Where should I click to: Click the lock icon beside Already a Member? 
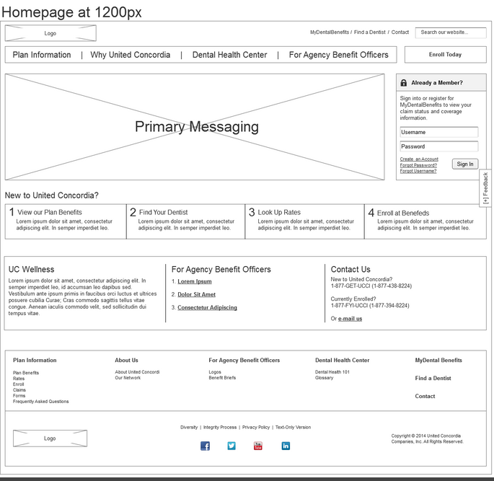(x=404, y=83)
